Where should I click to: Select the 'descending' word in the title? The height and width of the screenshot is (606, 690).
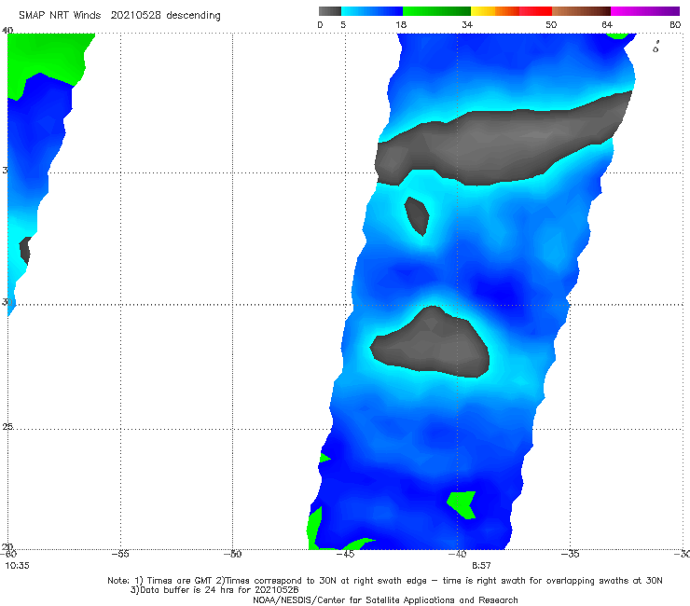(193, 16)
